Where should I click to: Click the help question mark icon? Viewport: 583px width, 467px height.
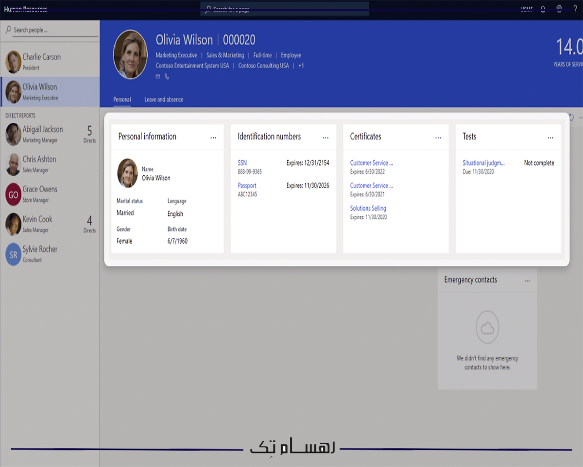tap(575, 8)
